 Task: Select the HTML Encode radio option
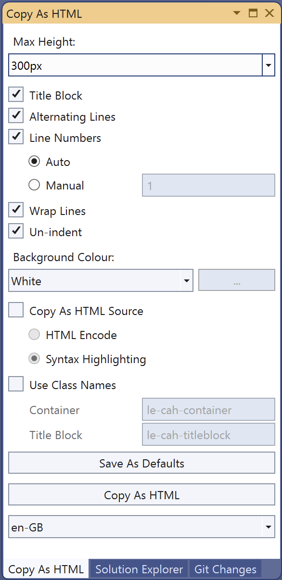click(34, 335)
